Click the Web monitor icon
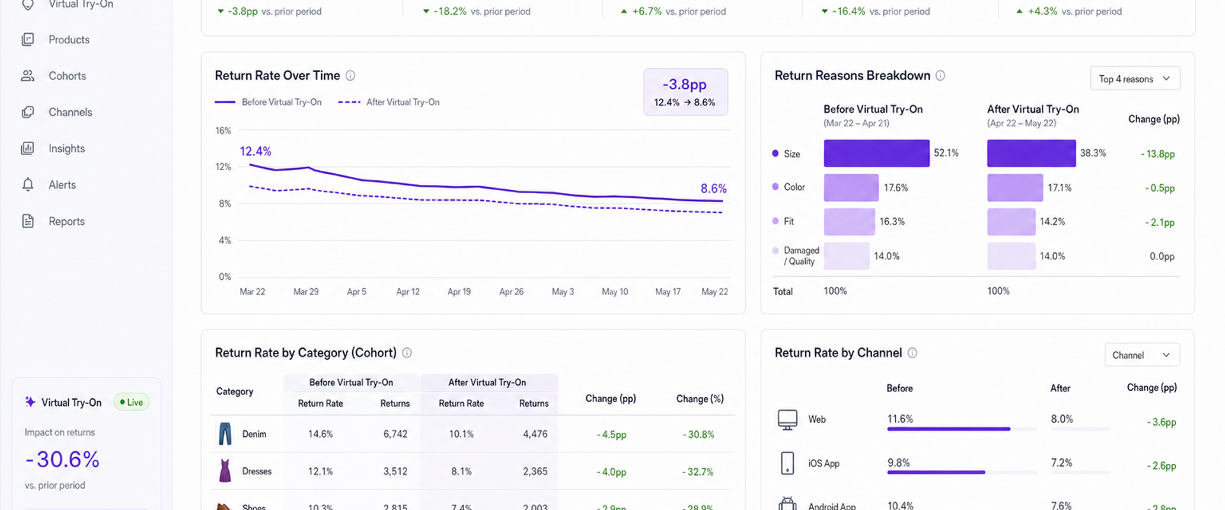The width and height of the screenshot is (1225, 510). point(787,419)
